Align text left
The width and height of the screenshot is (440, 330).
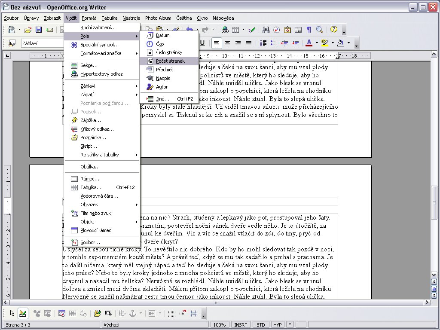(217, 43)
